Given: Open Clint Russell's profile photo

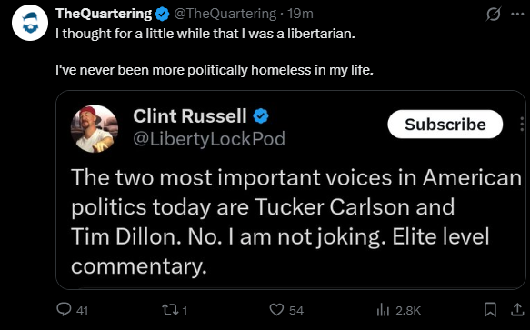Looking at the screenshot, I should coord(95,128).
